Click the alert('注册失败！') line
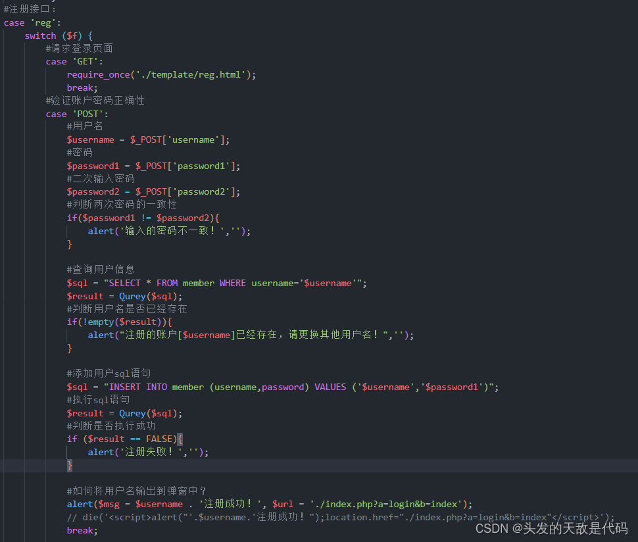 click(148, 452)
